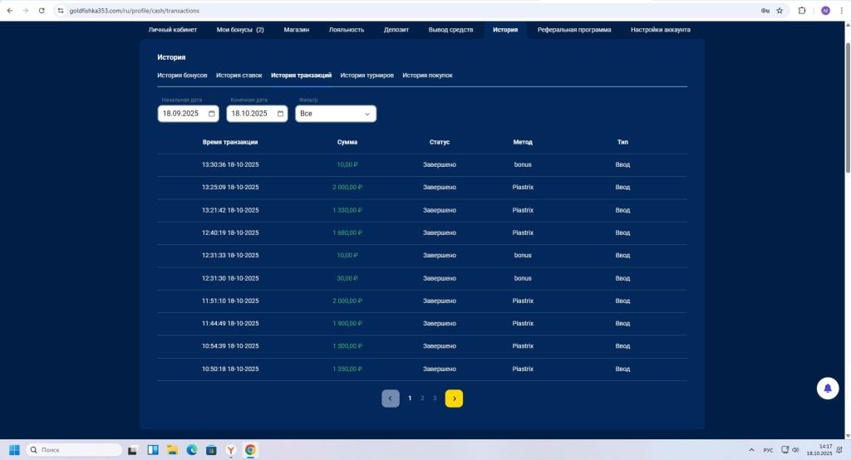851x460 pixels.
Task: Open Windows Start menu
Action: pyautogui.click(x=14, y=450)
